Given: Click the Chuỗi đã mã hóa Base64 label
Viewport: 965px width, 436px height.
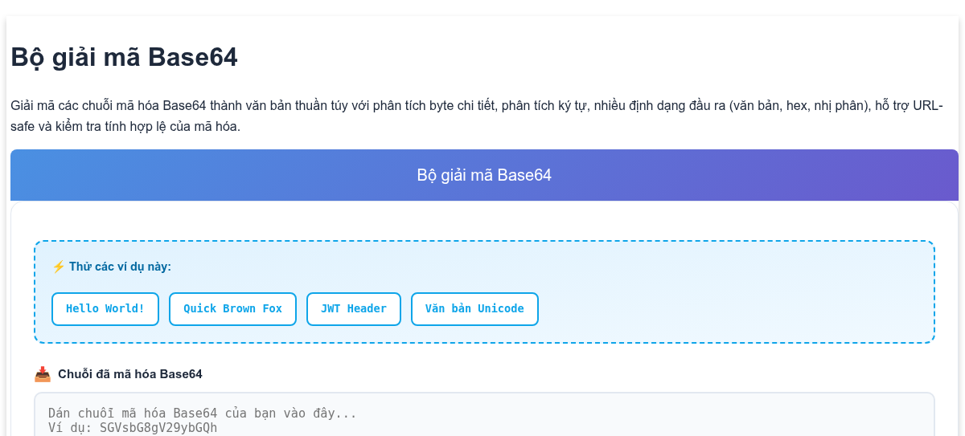Looking at the screenshot, I should [x=130, y=374].
